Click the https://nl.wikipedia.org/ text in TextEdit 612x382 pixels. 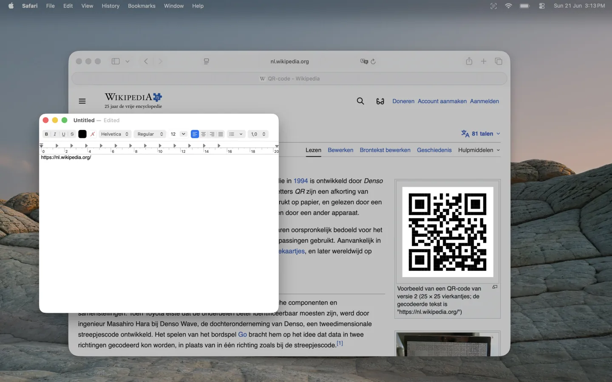pyautogui.click(x=66, y=157)
